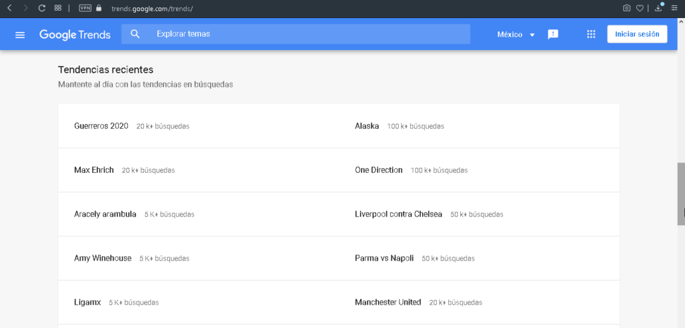Click the Tendencias recientes heading

[106, 69]
